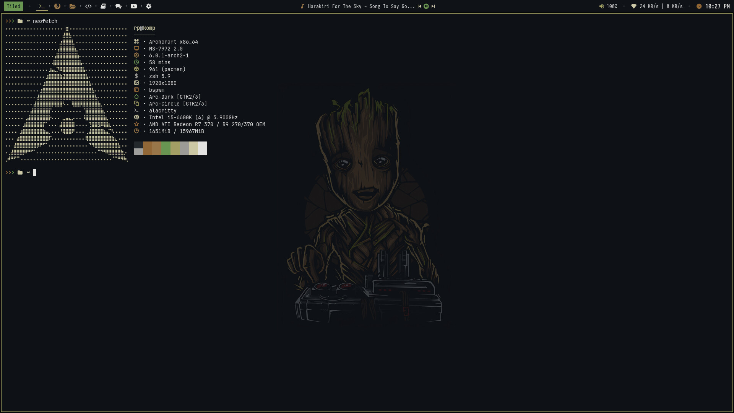Click the Arc-Circle [GTK2/3] icons line
Image resolution: width=734 pixels, height=413 pixels.
point(178,104)
